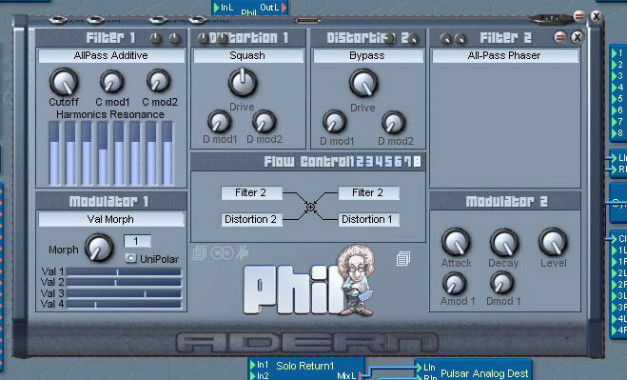Screen dimensions: 627x380
Task: Click the mixer plus node in Flow Control
Action: click(310, 207)
